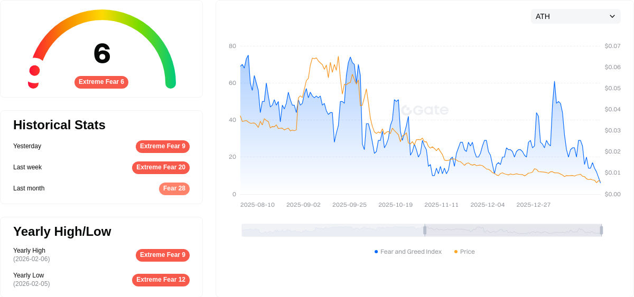Click Last month Fear 28 badge
The height and width of the screenshot is (297, 634).
pos(174,188)
